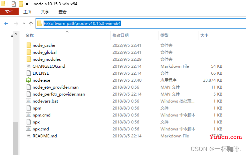Click the npm file icon
This screenshot has width=246, height=155.
[29, 108]
